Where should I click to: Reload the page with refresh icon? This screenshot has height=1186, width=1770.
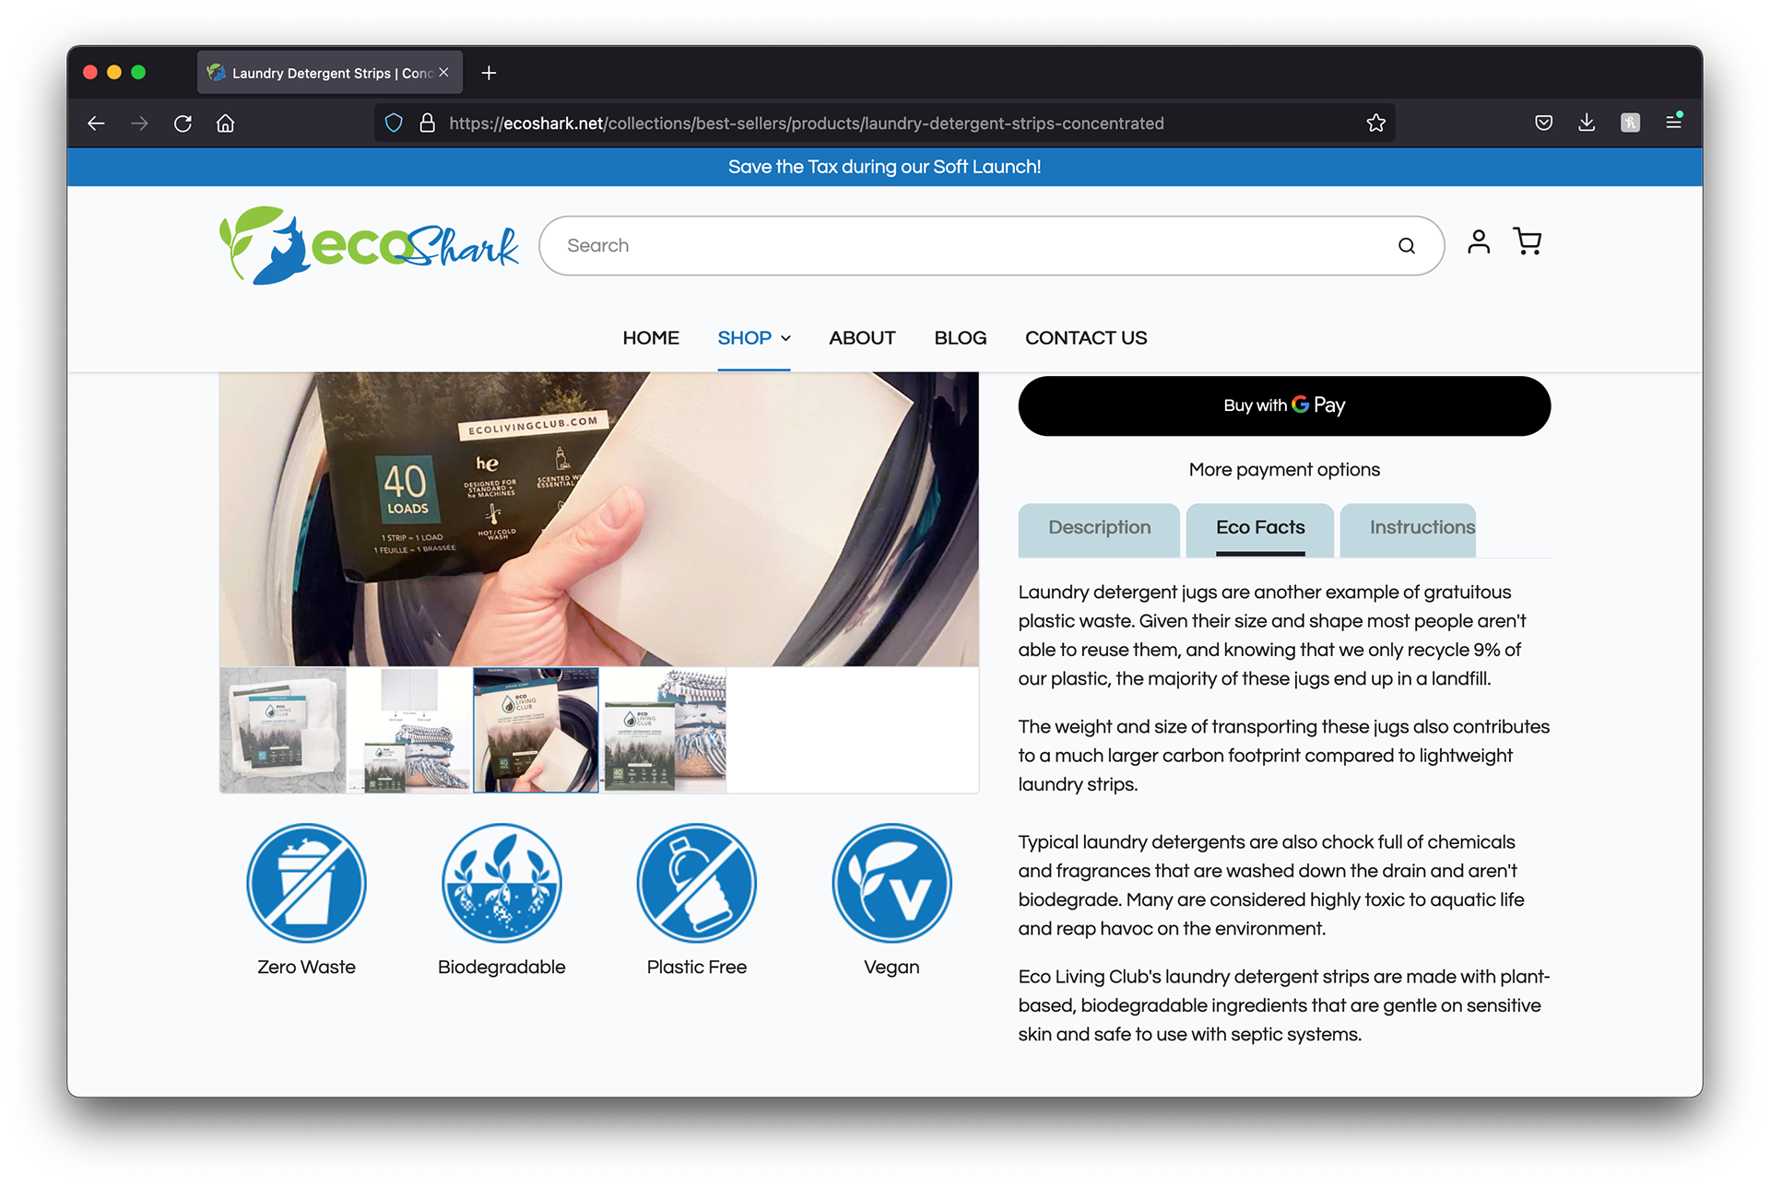183,123
